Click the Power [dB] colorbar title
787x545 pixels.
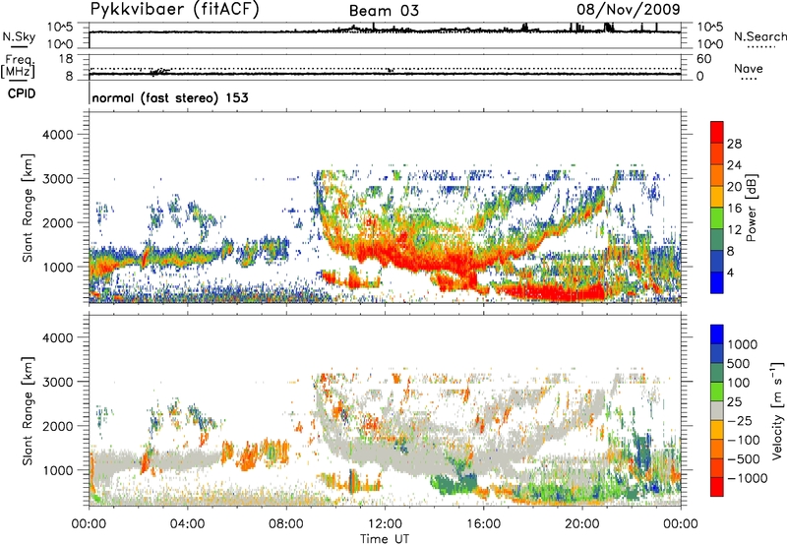pos(751,208)
